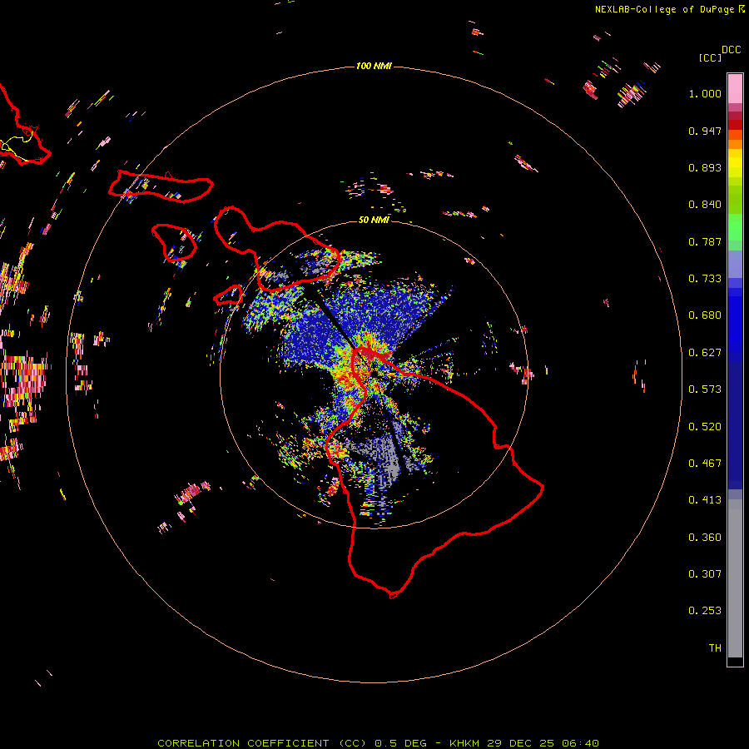Click the 0.573 scale value
Screen dimensions: 749x749
[705, 389]
